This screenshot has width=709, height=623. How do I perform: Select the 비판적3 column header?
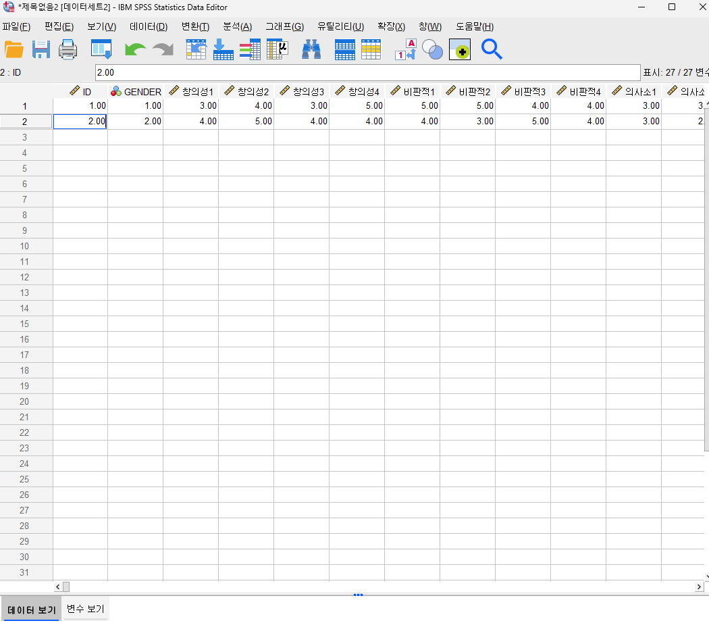523,92
